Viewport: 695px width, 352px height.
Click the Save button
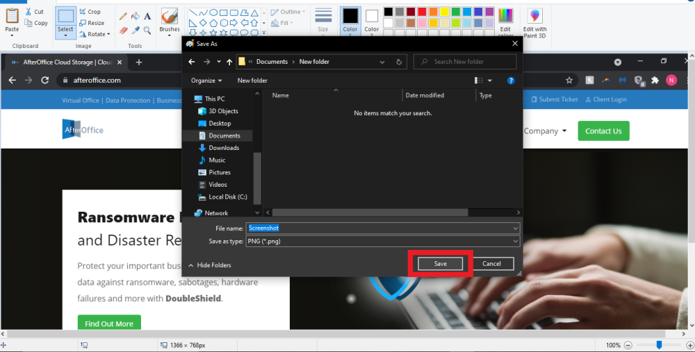click(x=440, y=264)
